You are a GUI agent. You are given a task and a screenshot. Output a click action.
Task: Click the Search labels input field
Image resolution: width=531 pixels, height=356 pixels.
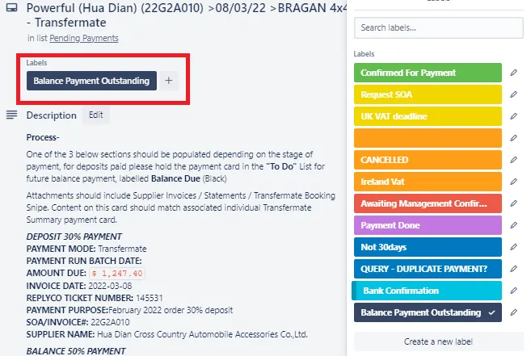(x=439, y=27)
